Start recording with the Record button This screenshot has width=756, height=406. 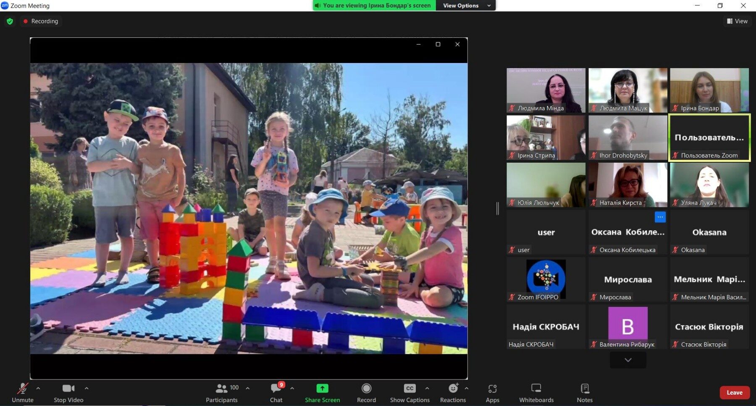(x=366, y=393)
